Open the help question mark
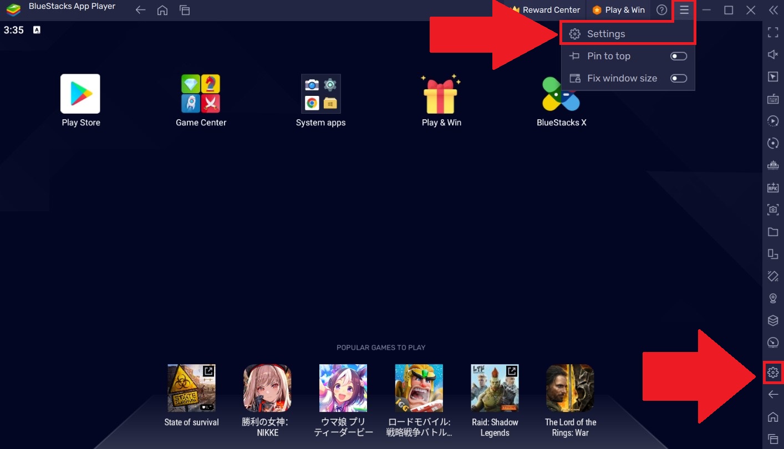The image size is (784, 449). [661, 9]
